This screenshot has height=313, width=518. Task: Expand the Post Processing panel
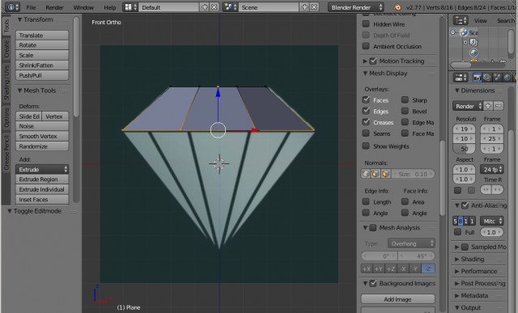click(456, 283)
